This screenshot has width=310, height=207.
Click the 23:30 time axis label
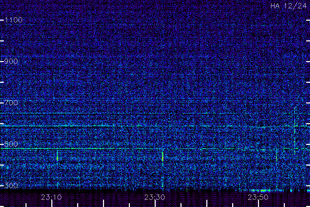[x=155, y=197]
